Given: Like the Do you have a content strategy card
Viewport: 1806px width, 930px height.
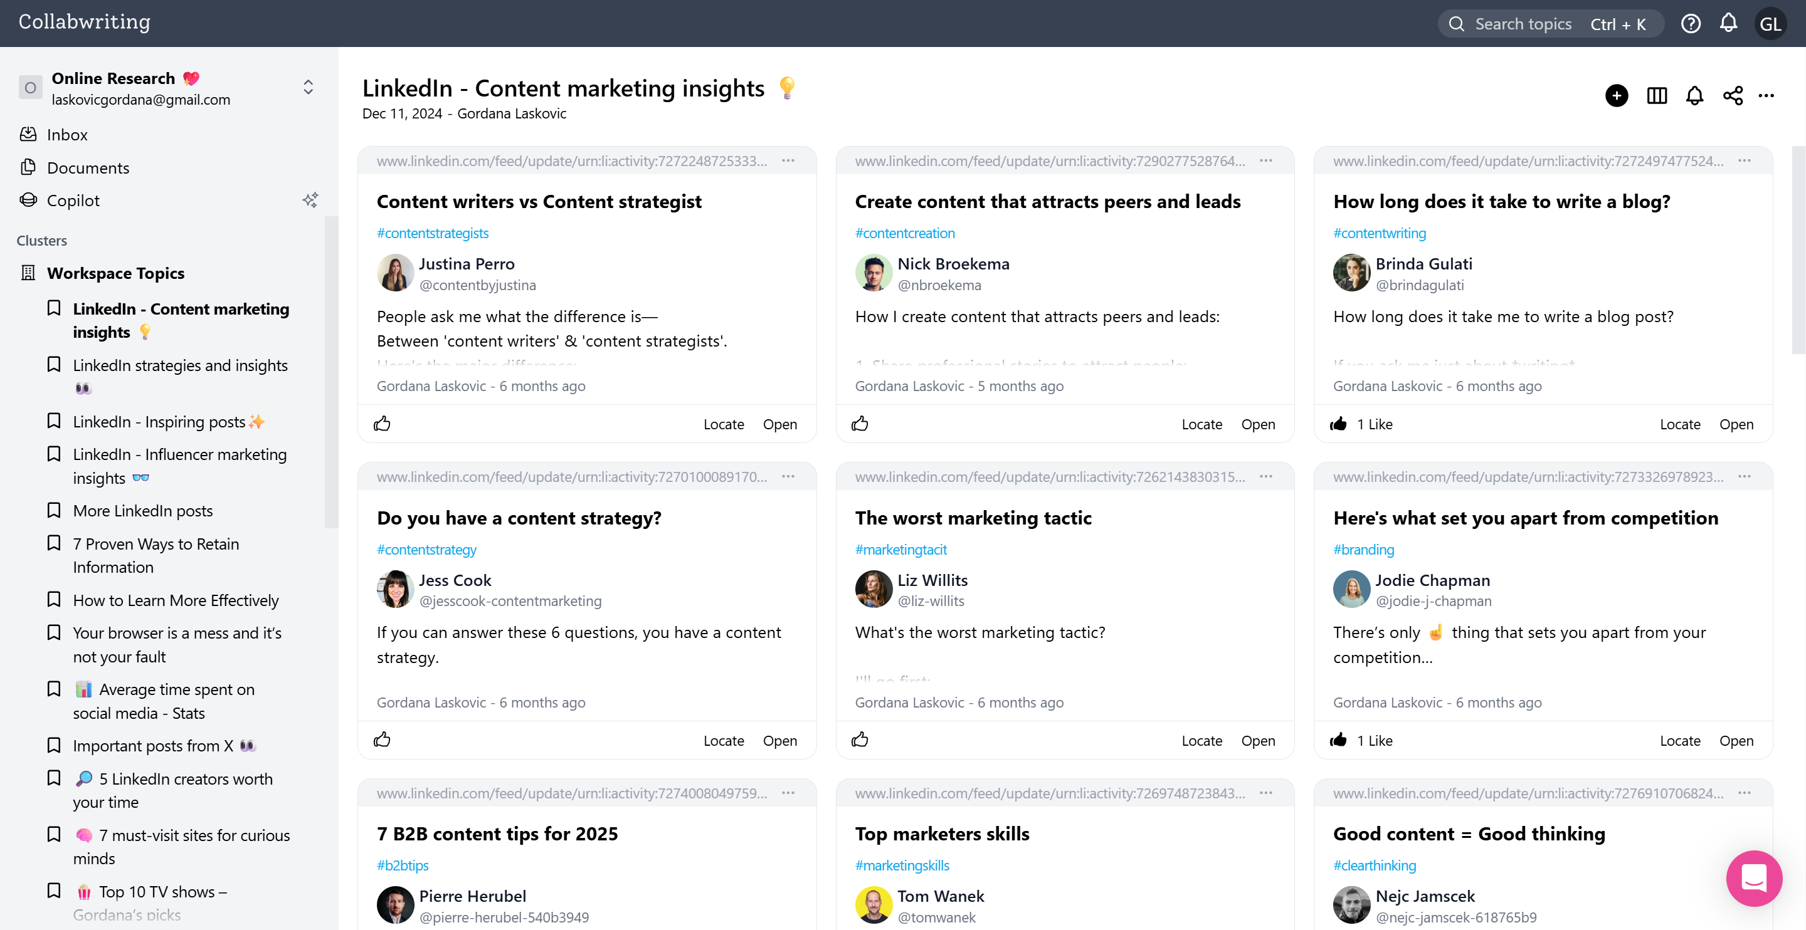Looking at the screenshot, I should (382, 739).
